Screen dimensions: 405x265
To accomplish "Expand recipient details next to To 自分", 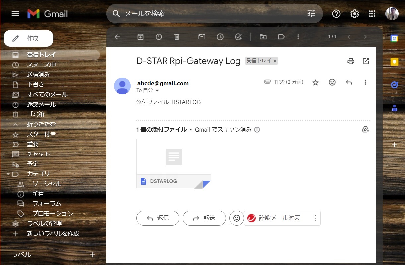I will point(157,91).
